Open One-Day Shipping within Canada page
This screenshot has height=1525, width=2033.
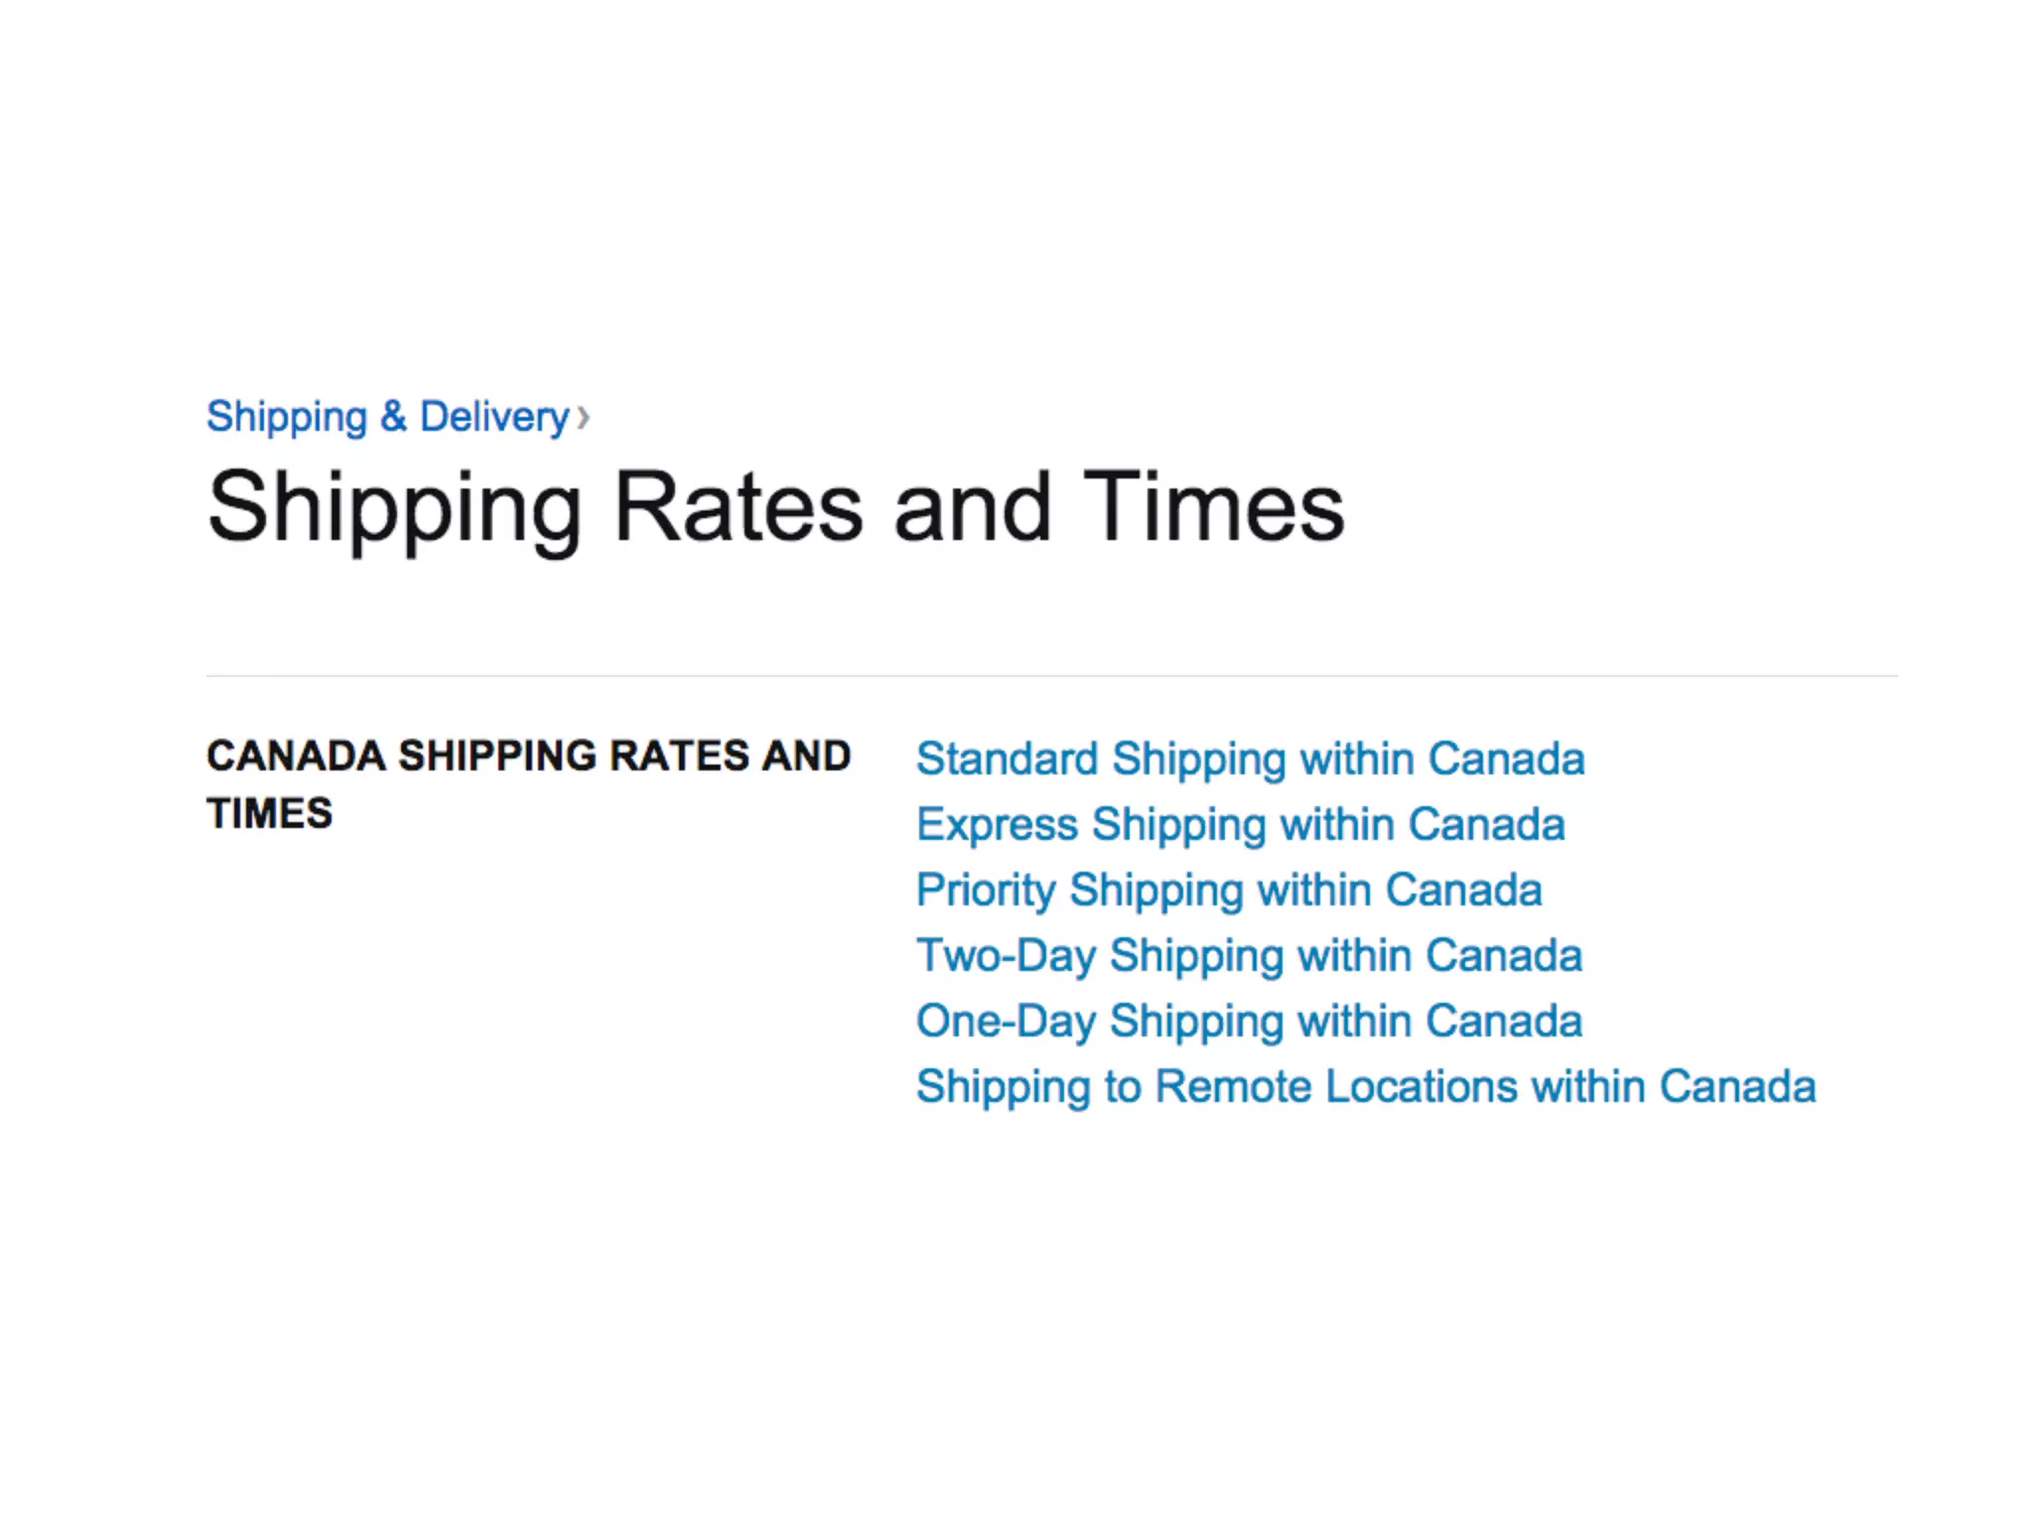pyautogui.click(x=1249, y=1022)
